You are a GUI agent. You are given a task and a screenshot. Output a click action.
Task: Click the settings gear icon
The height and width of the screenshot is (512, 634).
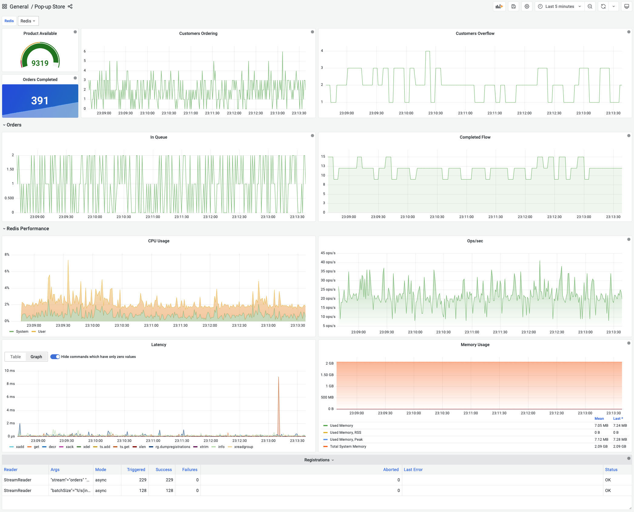pyautogui.click(x=527, y=6)
